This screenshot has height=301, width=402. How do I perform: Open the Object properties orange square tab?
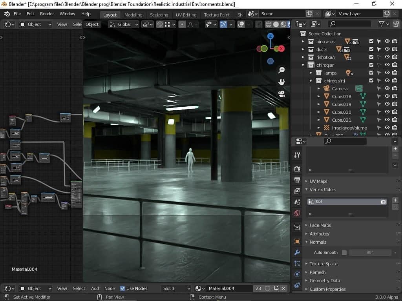[x=297, y=241]
